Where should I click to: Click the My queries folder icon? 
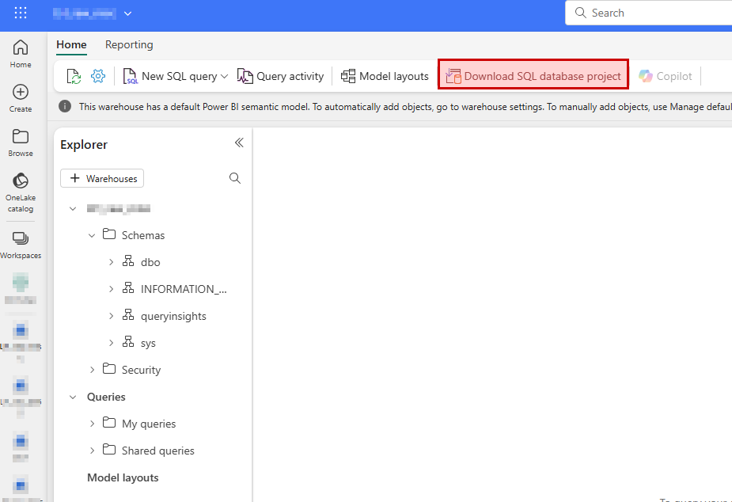[109, 423]
